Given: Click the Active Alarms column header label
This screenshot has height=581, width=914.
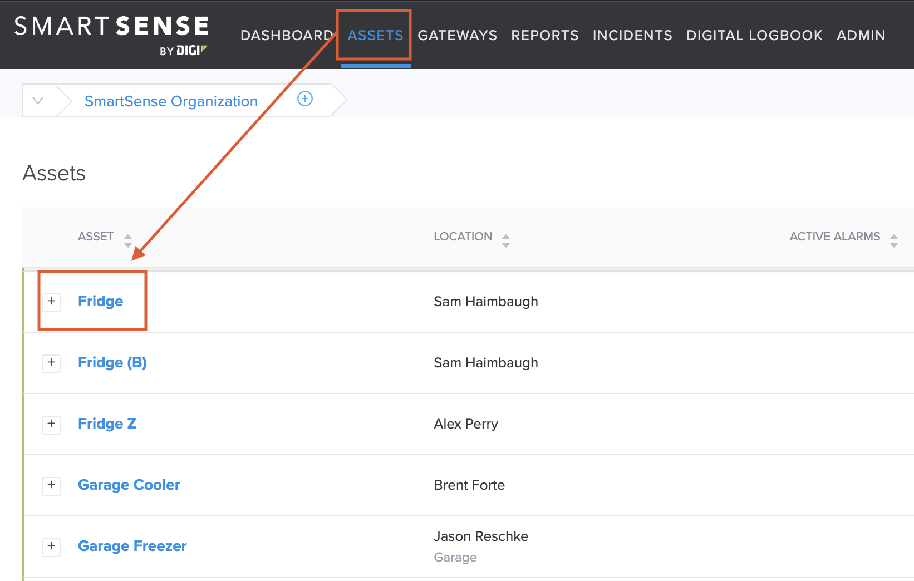Looking at the screenshot, I should [x=835, y=237].
